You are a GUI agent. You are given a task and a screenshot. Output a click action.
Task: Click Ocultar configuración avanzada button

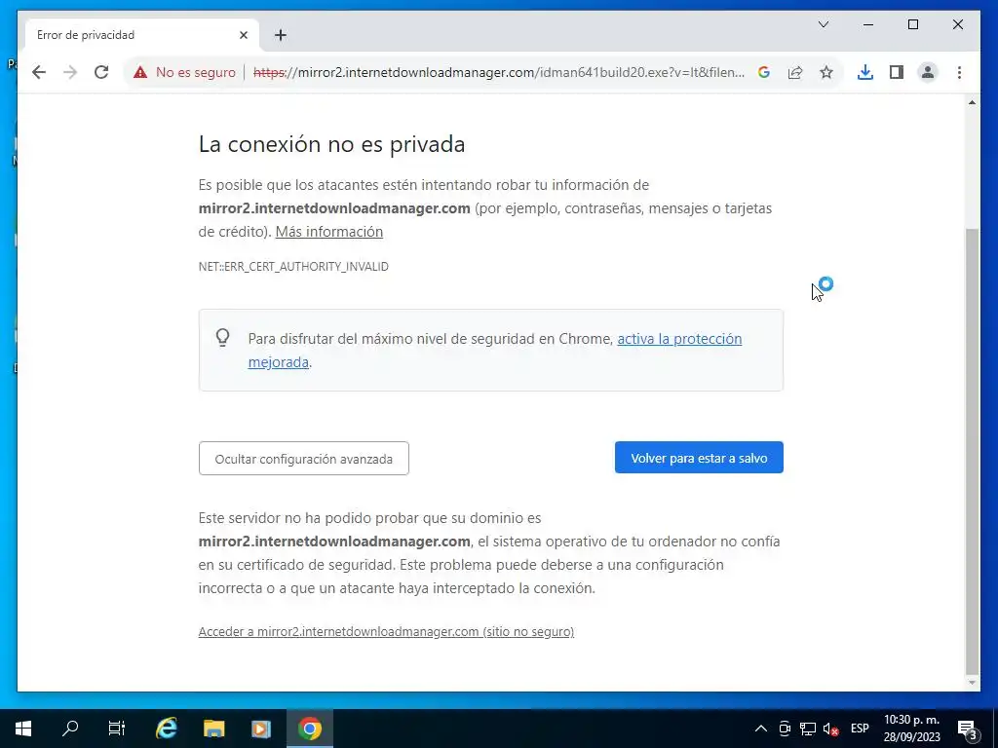(x=304, y=459)
